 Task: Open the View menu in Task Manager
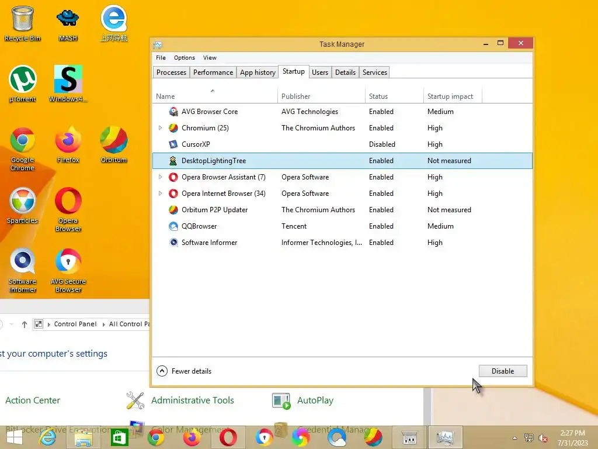(x=210, y=58)
